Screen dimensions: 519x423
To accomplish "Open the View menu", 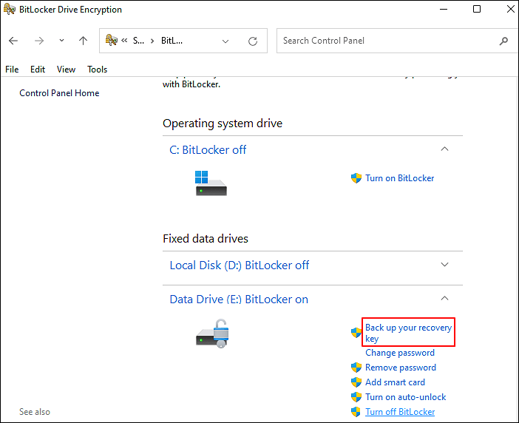I will 66,70.
